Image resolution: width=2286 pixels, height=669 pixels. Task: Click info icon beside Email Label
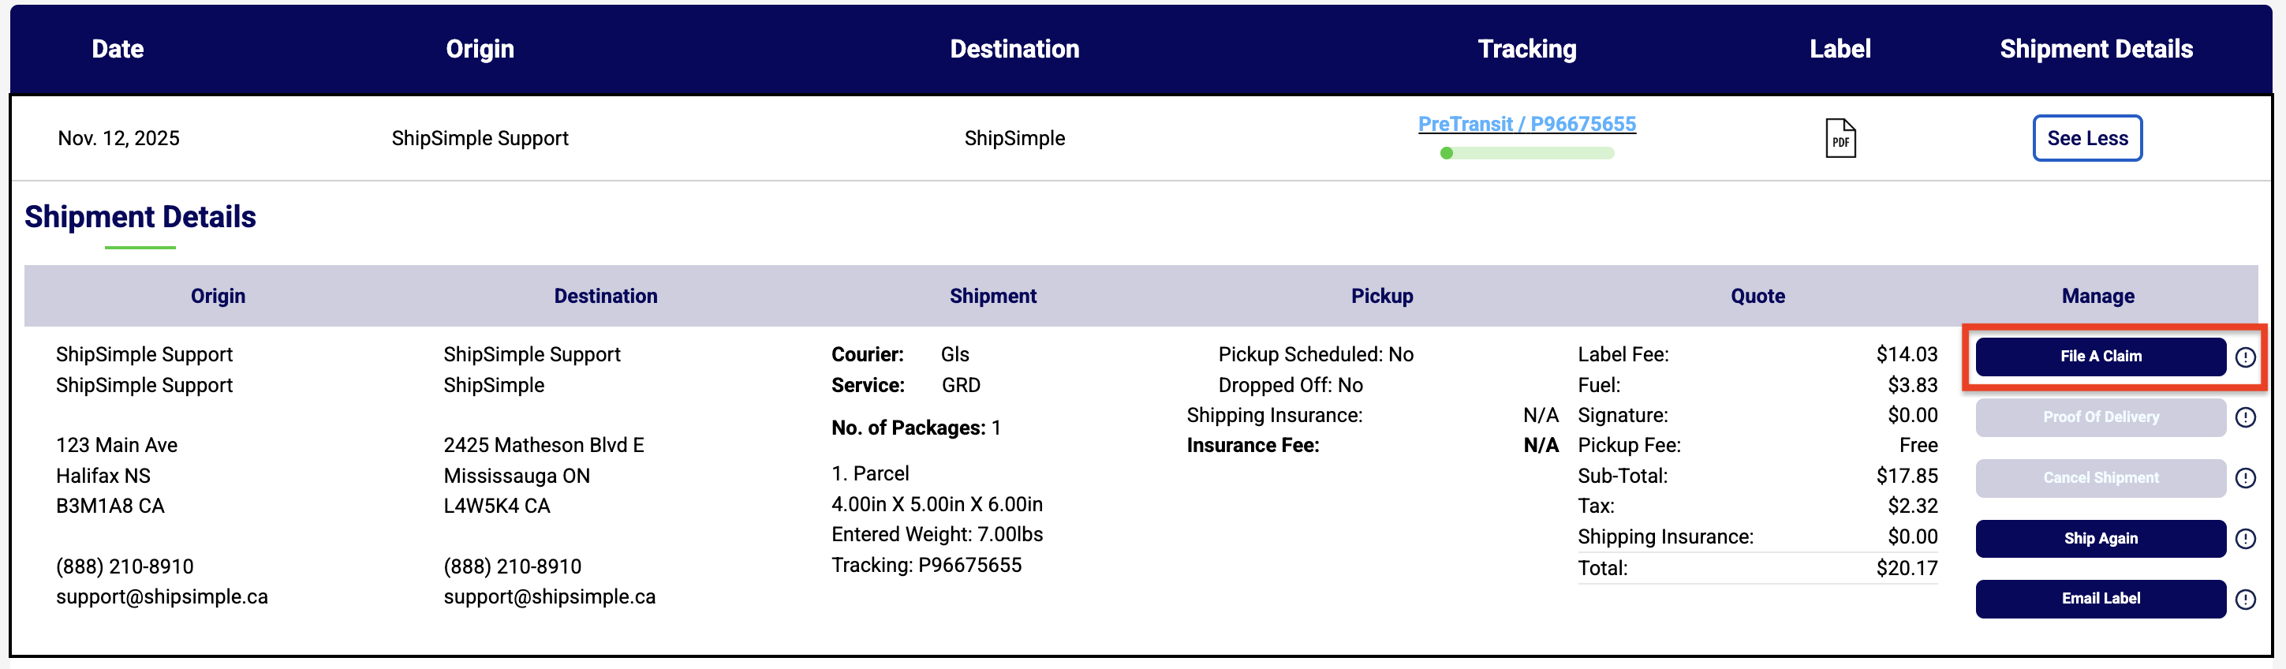2245,599
